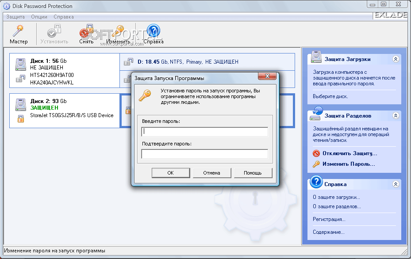Click the HTS421260H9AT00 model text
This screenshot has width=411, height=259.
pos(52,75)
